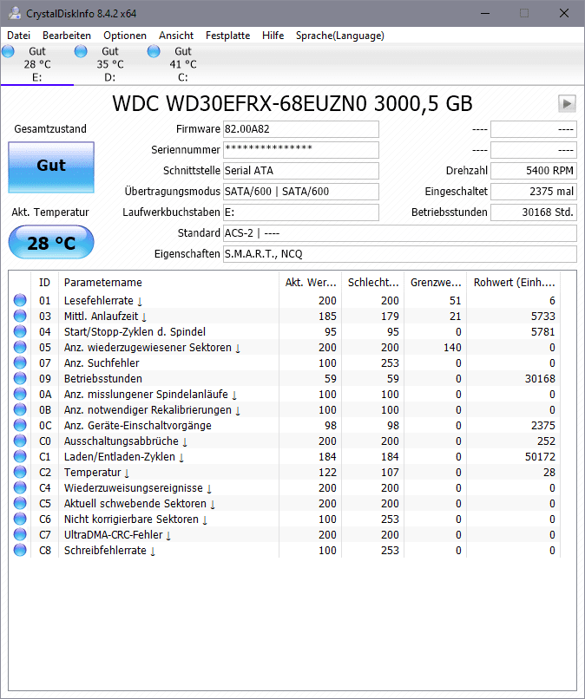Click the Schlecht... column header
585x699 pixels.
373,283
